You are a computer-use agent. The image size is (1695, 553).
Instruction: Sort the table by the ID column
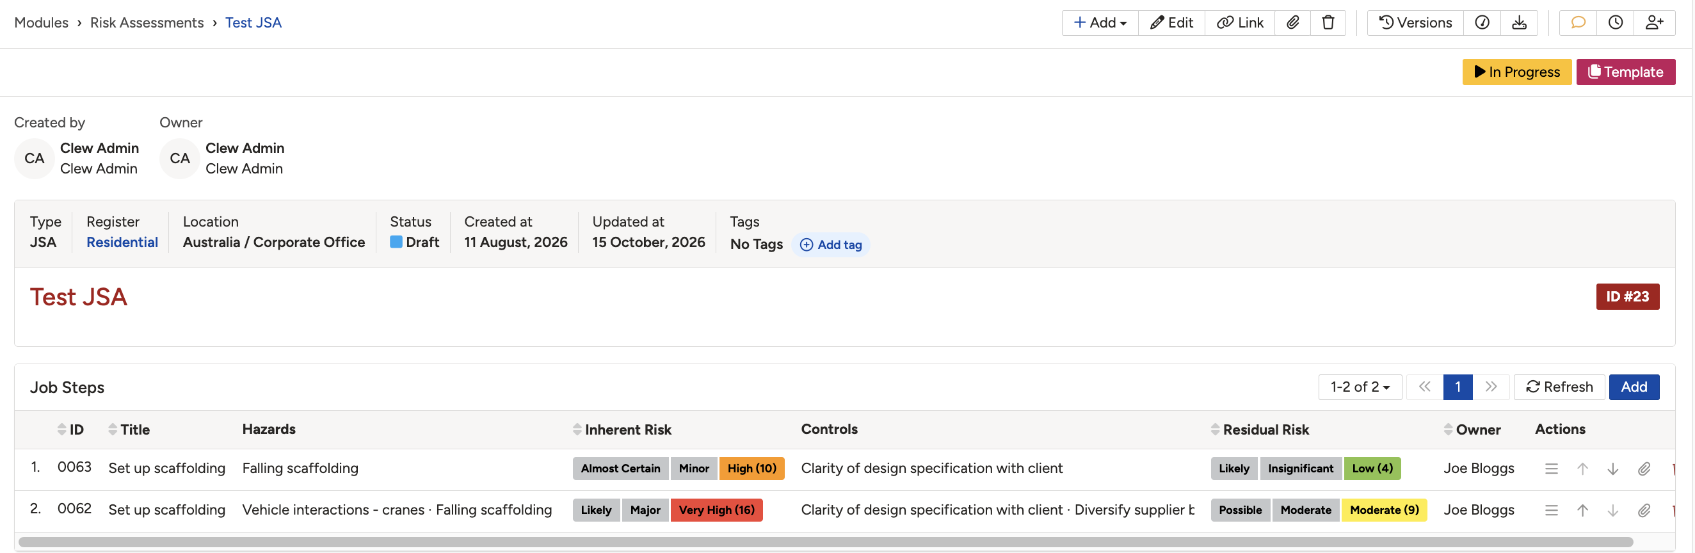(x=70, y=430)
